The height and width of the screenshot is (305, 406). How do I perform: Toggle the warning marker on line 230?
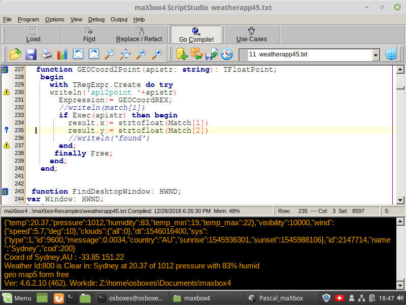pyautogui.click(x=7, y=93)
